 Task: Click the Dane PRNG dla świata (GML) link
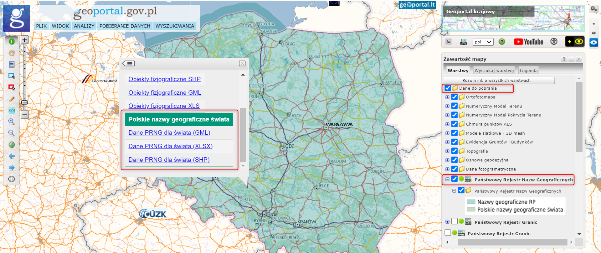point(169,133)
